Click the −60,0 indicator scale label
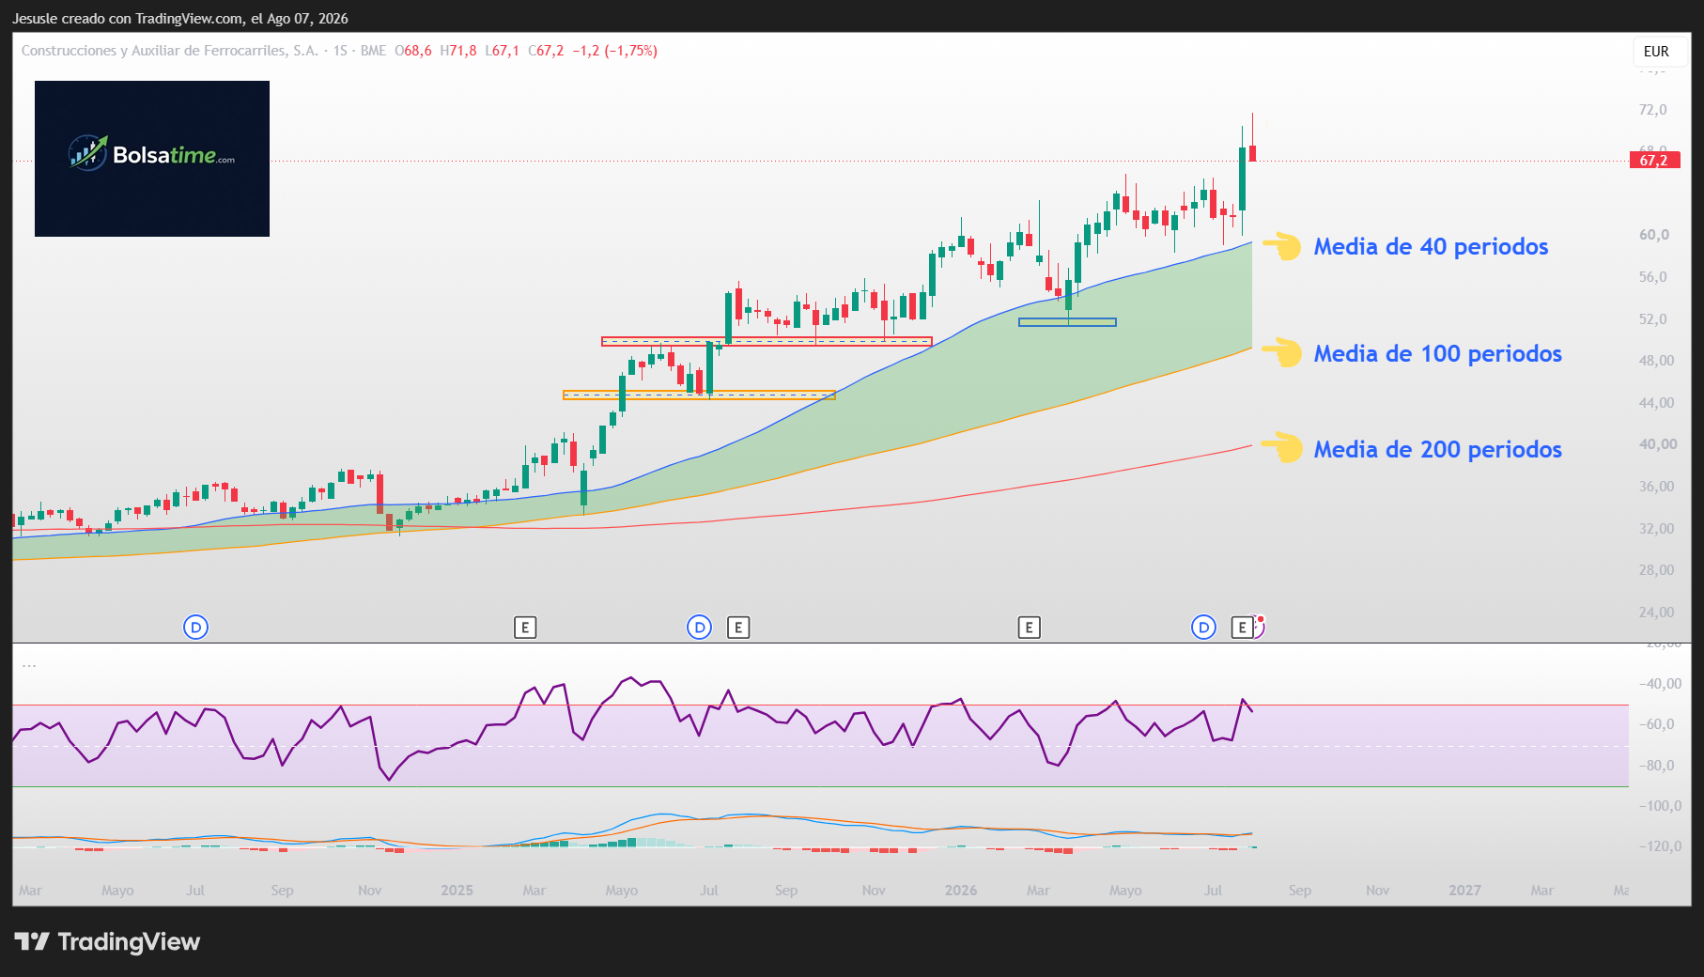Screen dimensions: 1704x977 (1656, 724)
